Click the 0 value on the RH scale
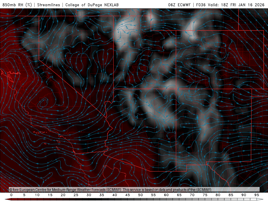The width and height of the screenshot is (268, 201). coord(11,195)
